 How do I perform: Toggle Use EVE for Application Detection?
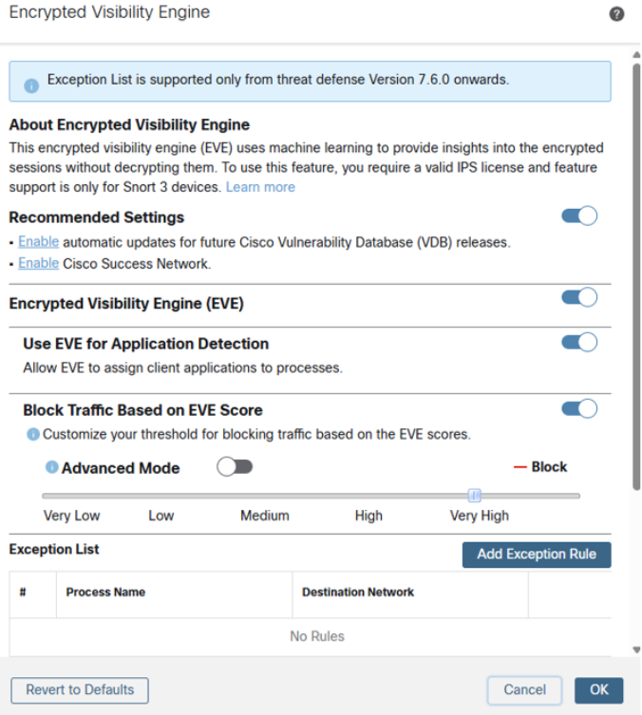coord(579,342)
